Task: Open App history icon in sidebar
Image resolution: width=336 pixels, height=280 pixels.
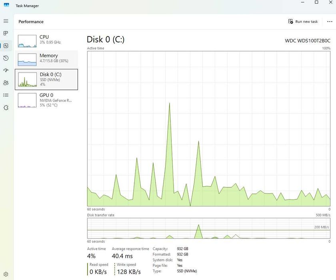Action: click(6, 58)
